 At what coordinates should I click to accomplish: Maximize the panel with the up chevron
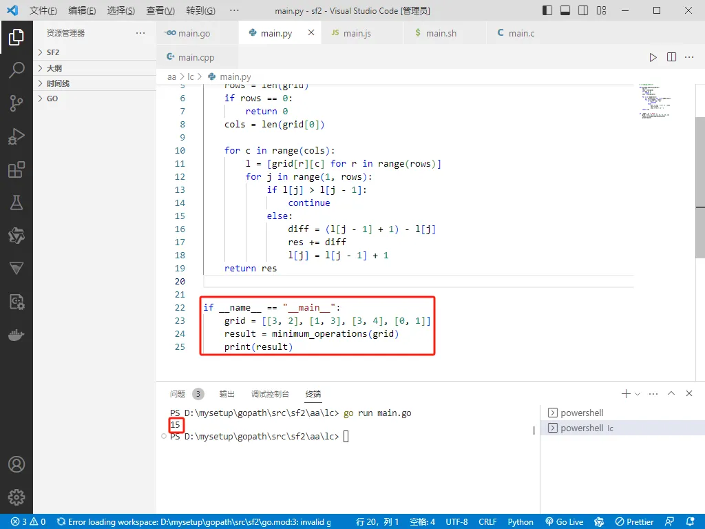[x=671, y=393]
